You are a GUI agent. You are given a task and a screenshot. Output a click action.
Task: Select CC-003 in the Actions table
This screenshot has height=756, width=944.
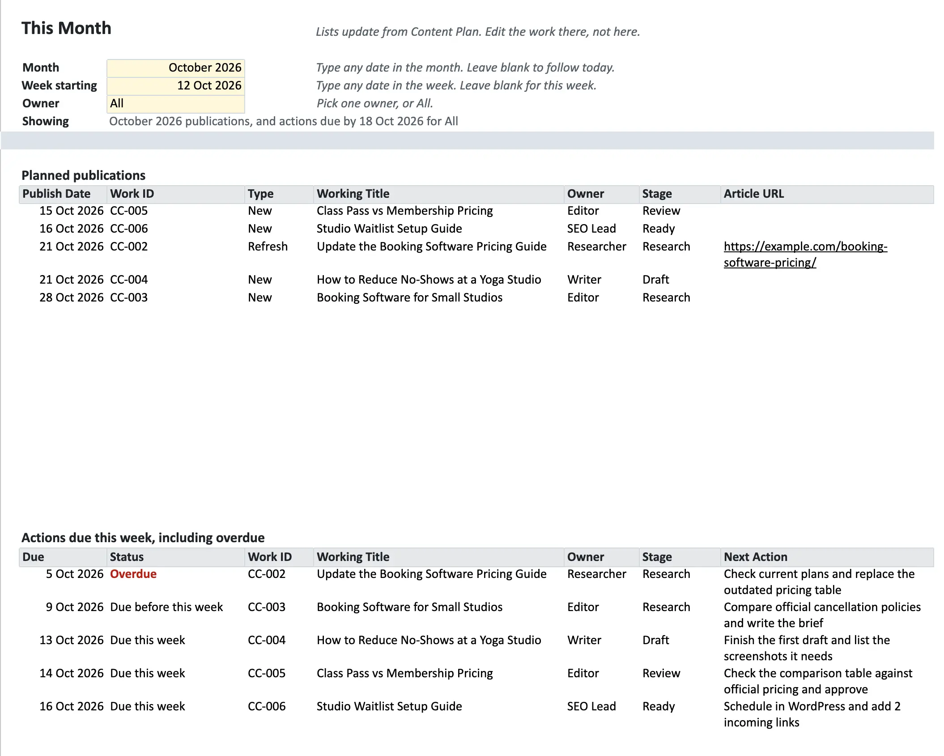click(267, 607)
